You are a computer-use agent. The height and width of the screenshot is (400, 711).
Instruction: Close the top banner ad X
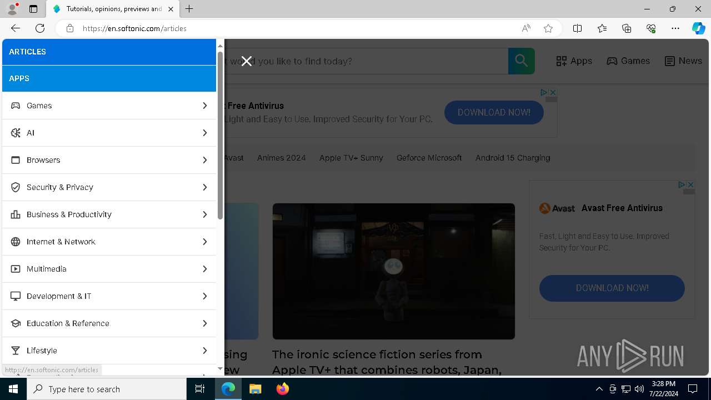[x=553, y=92]
